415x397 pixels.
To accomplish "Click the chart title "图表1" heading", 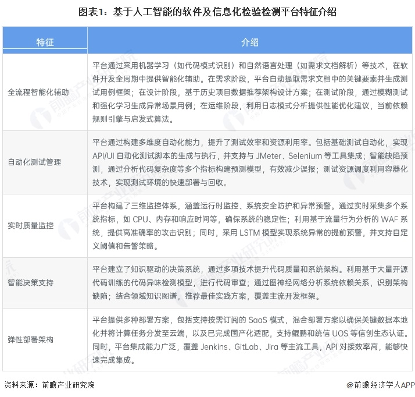I will tap(207, 12).
